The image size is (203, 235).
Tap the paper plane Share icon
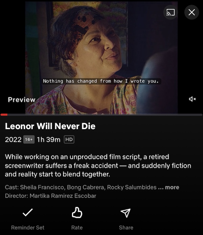[126, 213]
